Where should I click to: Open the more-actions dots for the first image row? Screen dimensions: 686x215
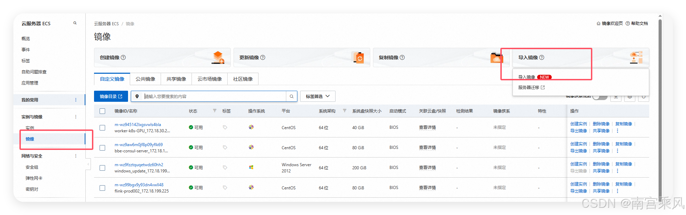point(617,131)
